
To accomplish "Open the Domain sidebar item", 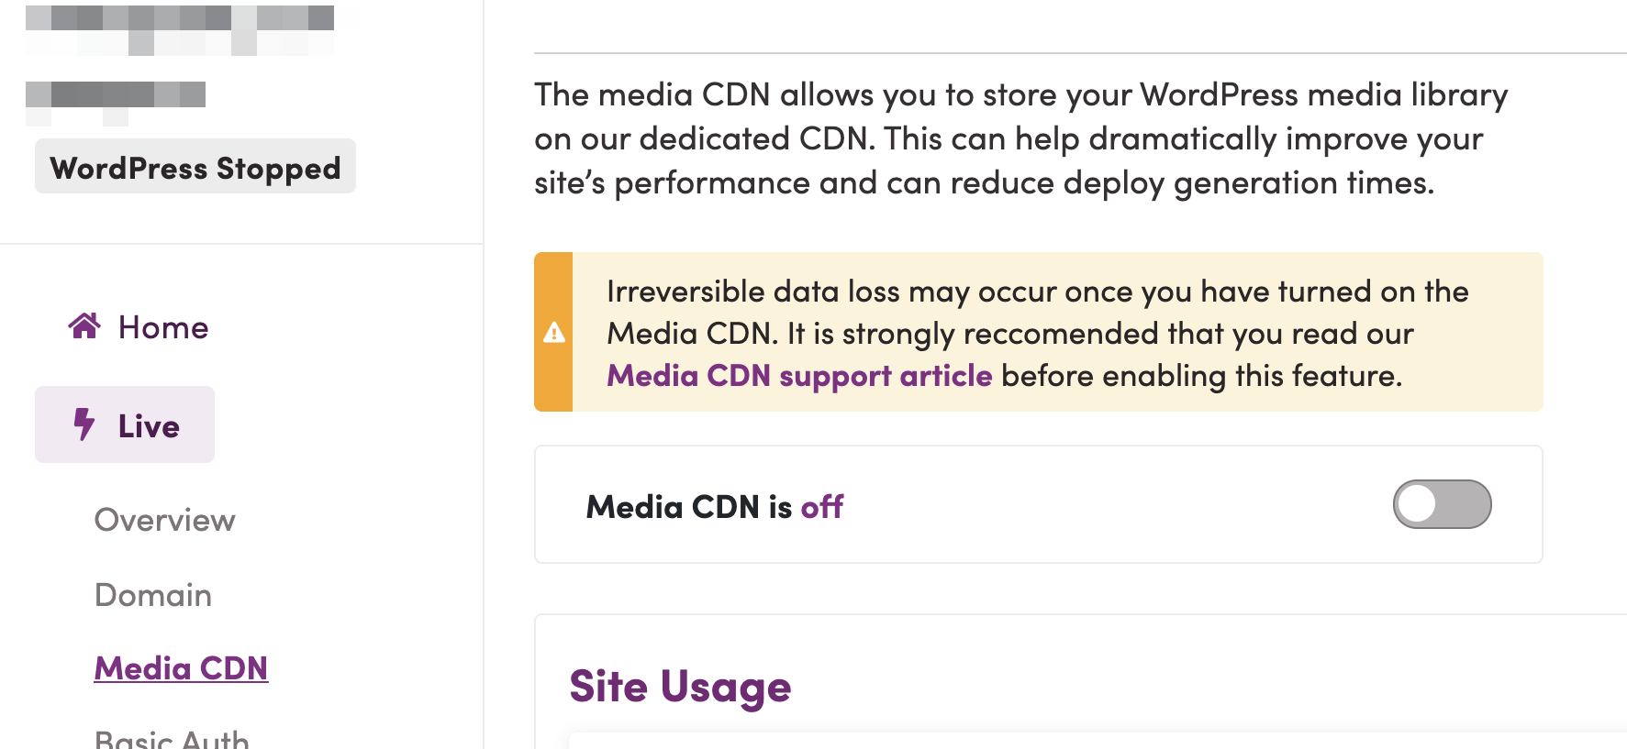I will (153, 595).
